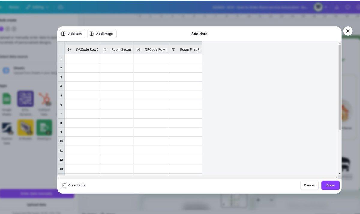Image resolution: width=360 pixels, height=214 pixels.
Task: Click the horizontal scrollbar track below the table
Action: coord(197,177)
